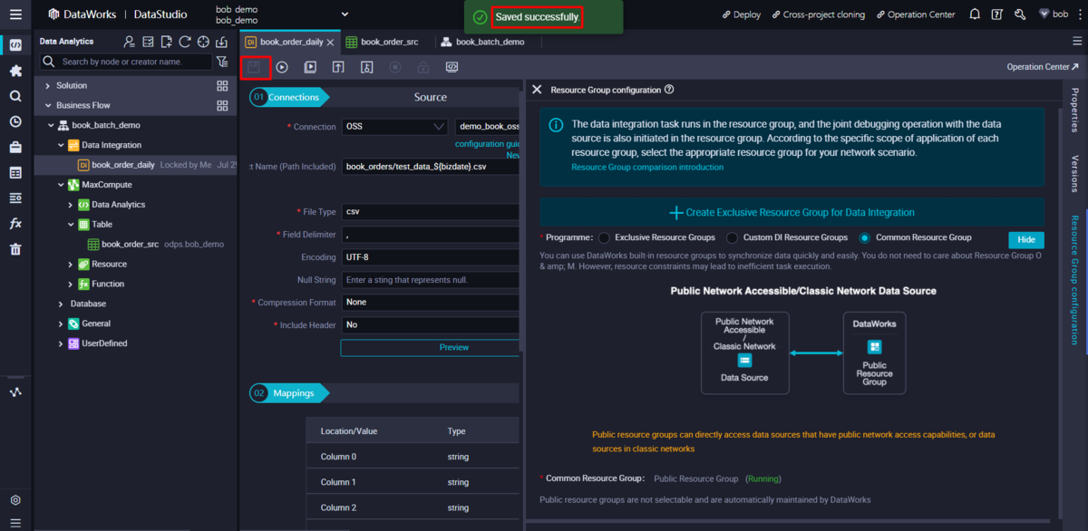The height and width of the screenshot is (531, 1088).
Task: Select Custom DI Resource Groups radio button
Action: [x=733, y=237]
